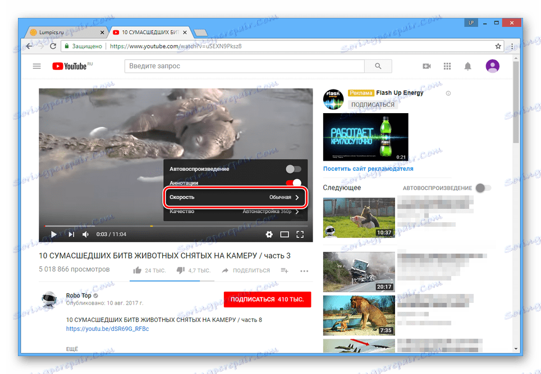Screen dimensions: 541x374
Task: Click the search magnifier button
Action: 378,66
